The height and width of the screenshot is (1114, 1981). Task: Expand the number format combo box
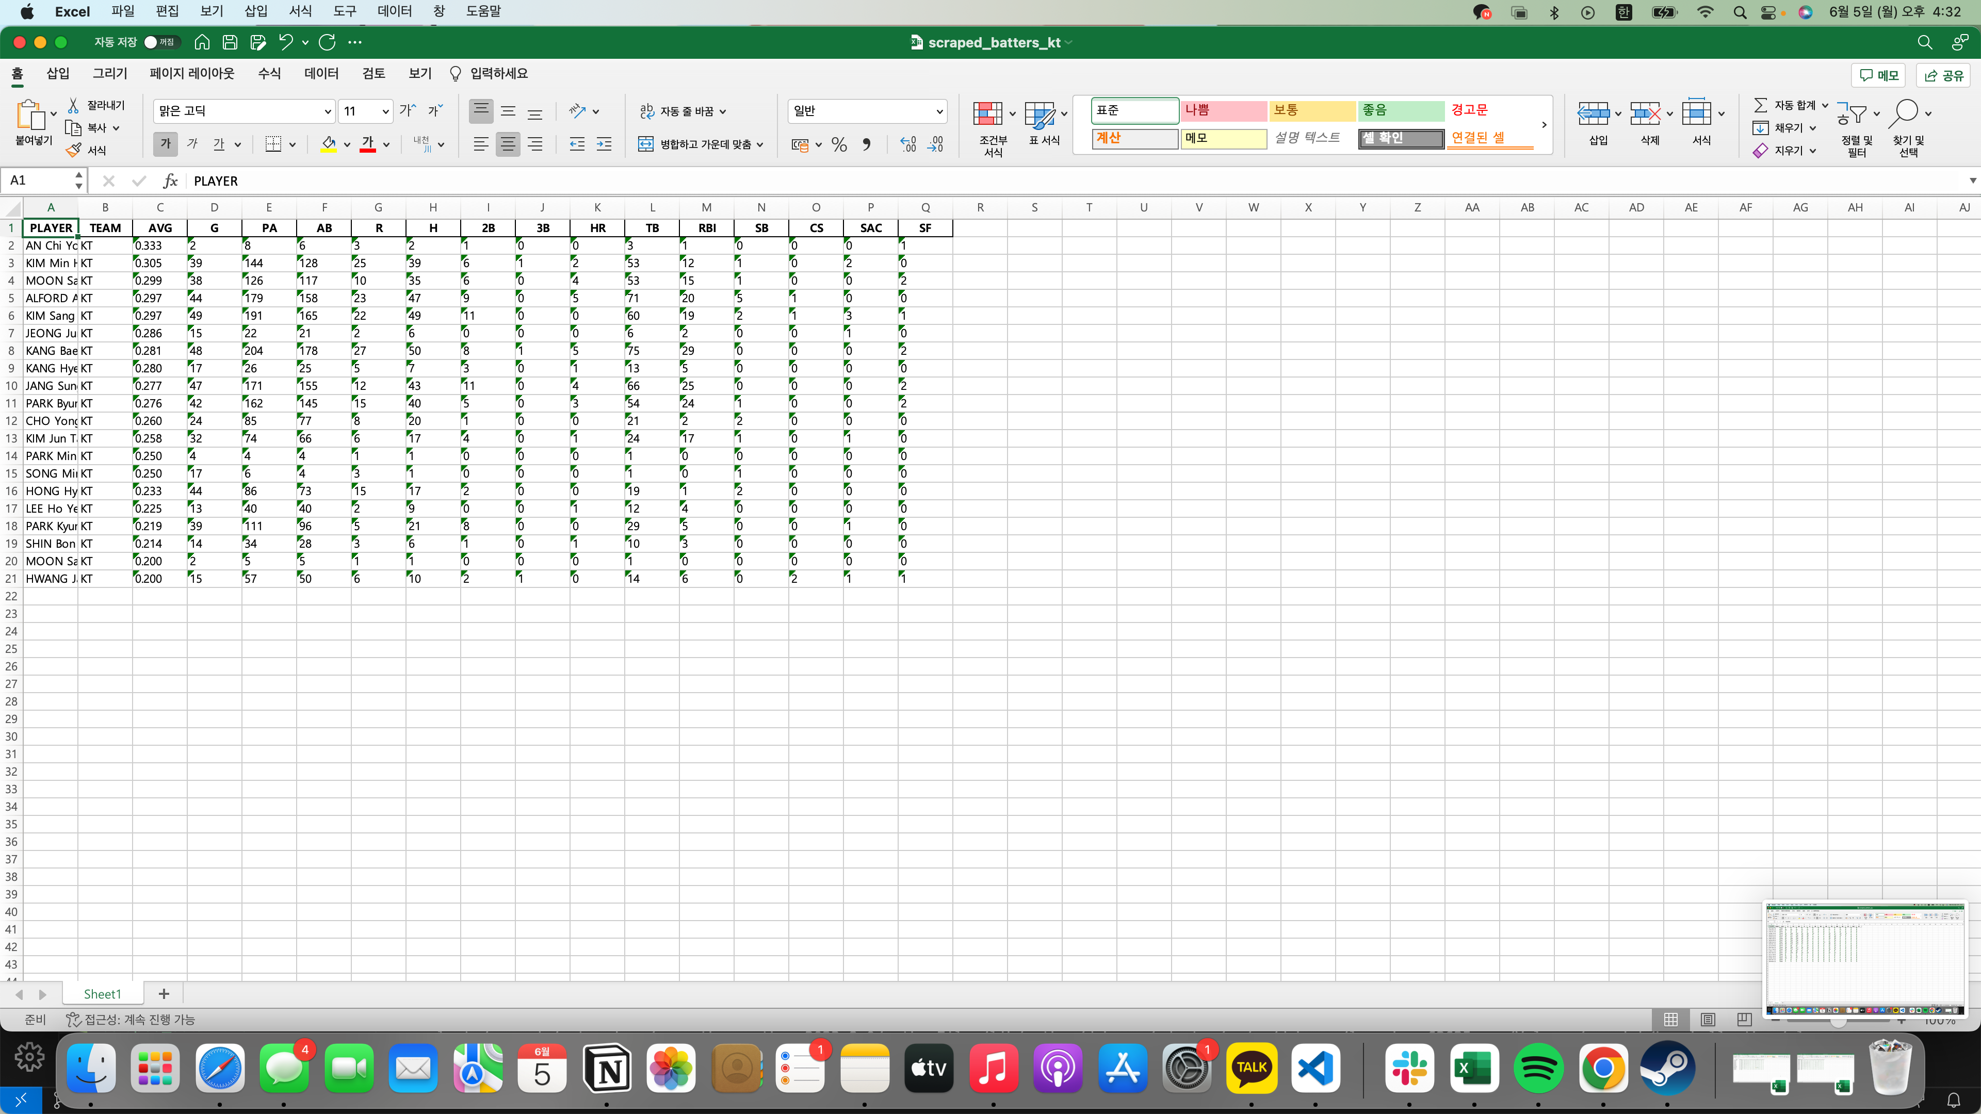(x=939, y=111)
